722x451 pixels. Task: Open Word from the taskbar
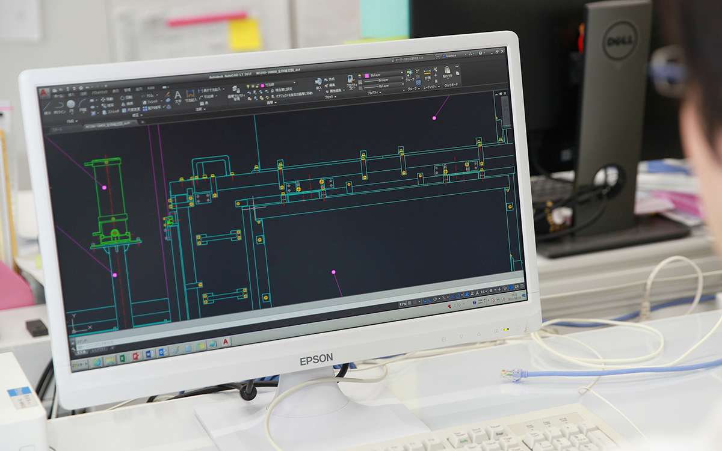click(149, 354)
